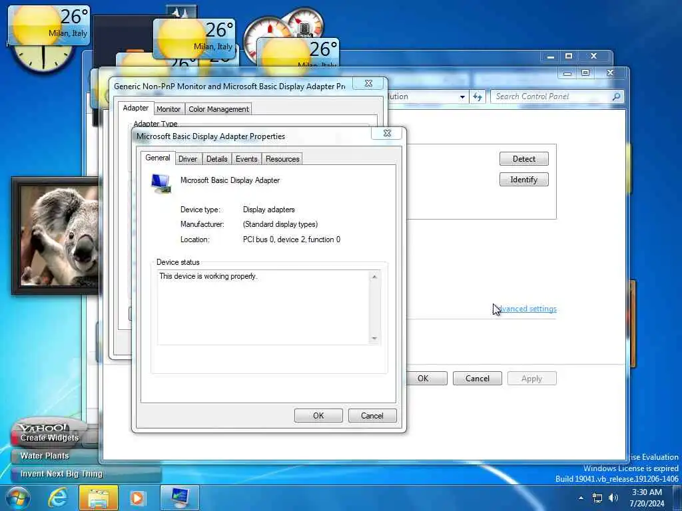Launch Internet Explorer from taskbar
This screenshot has height=511, width=682.
click(58, 498)
